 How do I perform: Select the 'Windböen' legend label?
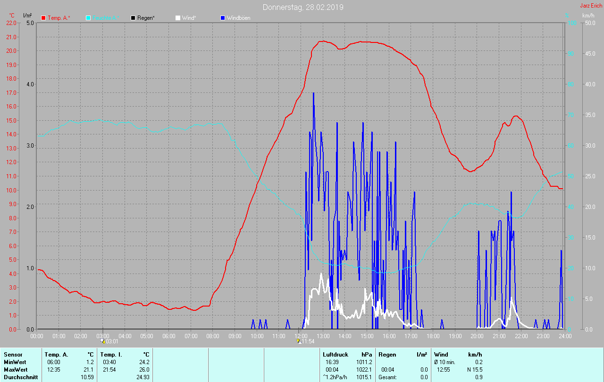coord(239,18)
